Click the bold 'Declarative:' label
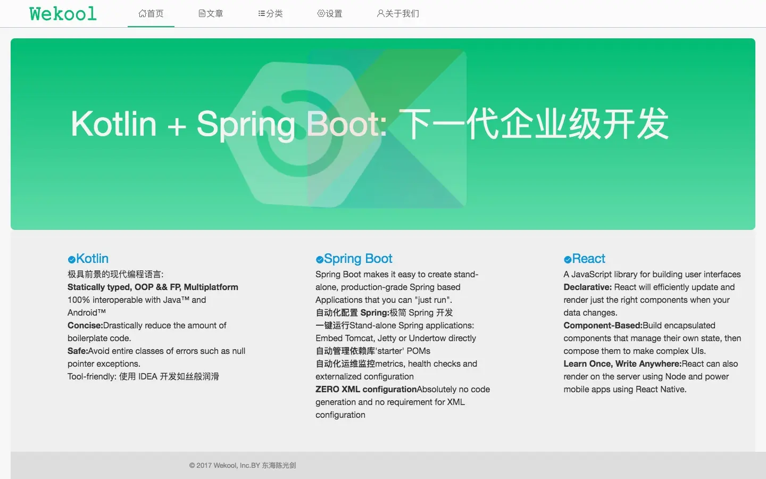The height and width of the screenshot is (479, 766). coord(588,287)
